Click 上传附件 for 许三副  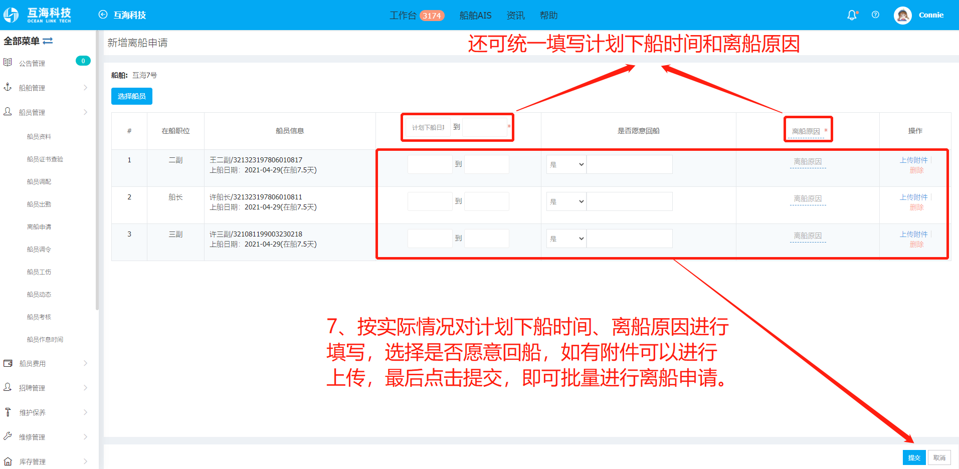coord(914,234)
